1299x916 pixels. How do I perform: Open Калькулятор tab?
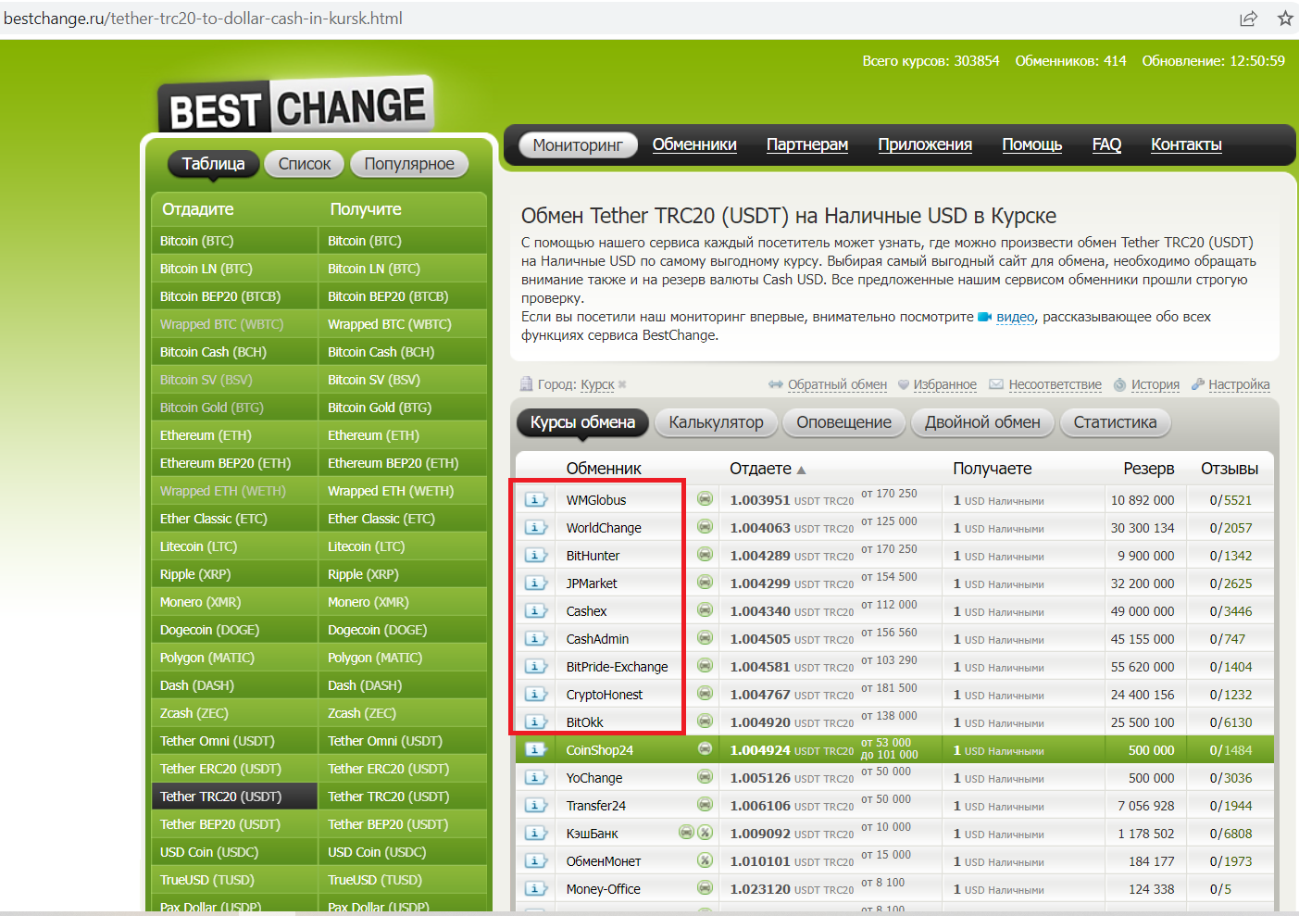[716, 422]
